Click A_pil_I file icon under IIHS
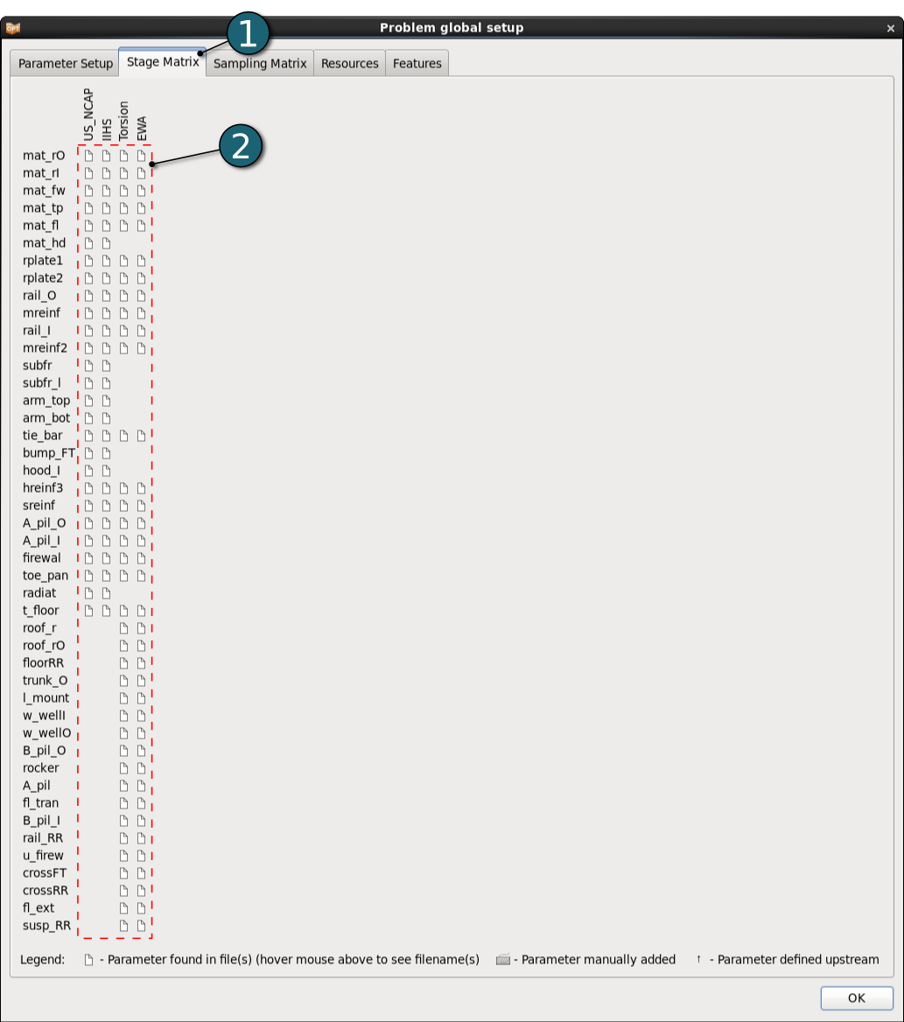Screen dimensions: 904x1022 (x=106, y=541)
